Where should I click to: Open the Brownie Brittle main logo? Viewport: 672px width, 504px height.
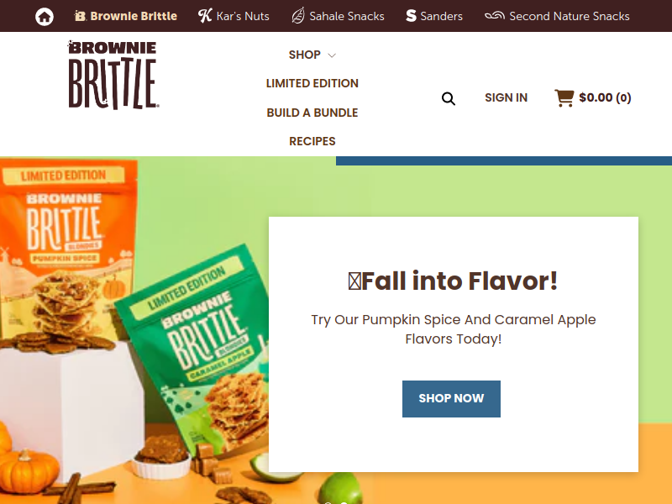point(113,76)
